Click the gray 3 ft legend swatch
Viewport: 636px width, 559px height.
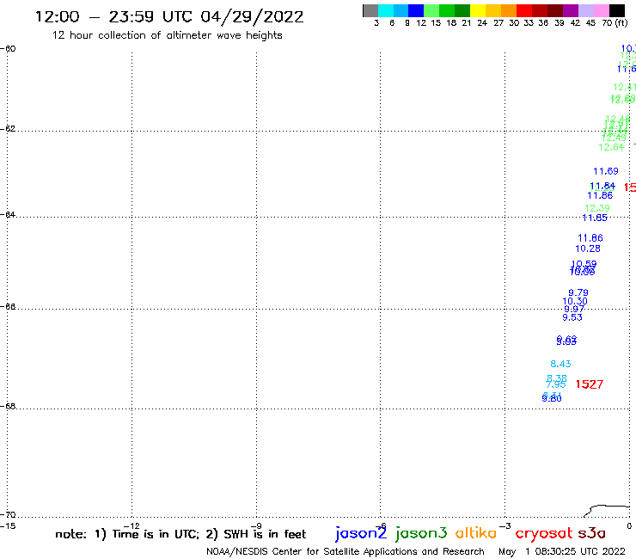pos(370,10)
